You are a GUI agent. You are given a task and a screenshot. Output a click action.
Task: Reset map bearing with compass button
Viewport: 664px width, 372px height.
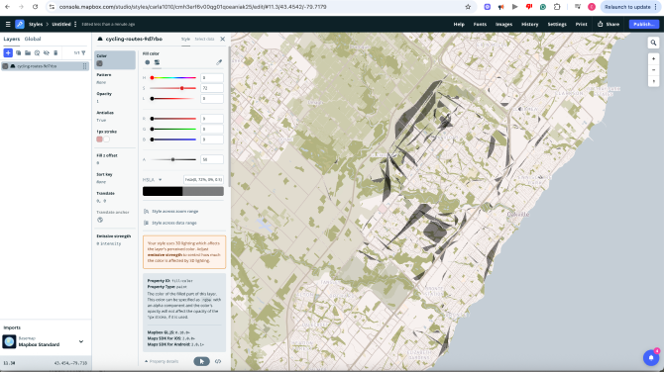click(x=653, y=81)
